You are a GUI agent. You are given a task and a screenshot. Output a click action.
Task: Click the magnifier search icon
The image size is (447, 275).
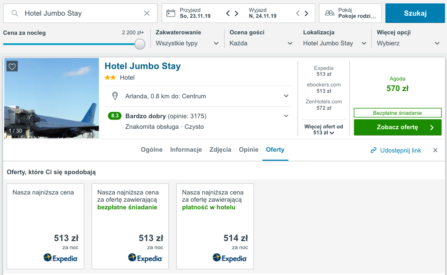15,13
